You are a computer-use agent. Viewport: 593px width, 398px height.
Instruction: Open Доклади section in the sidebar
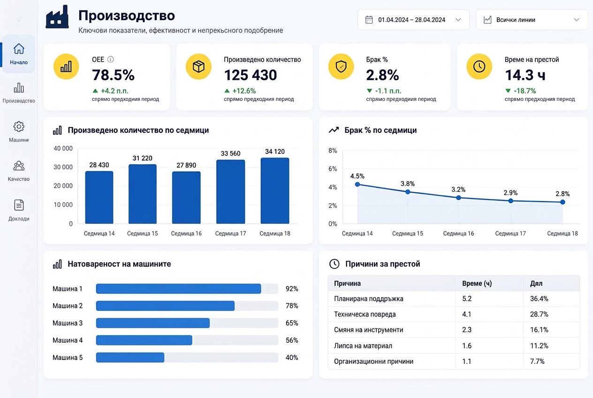(19, 210)
